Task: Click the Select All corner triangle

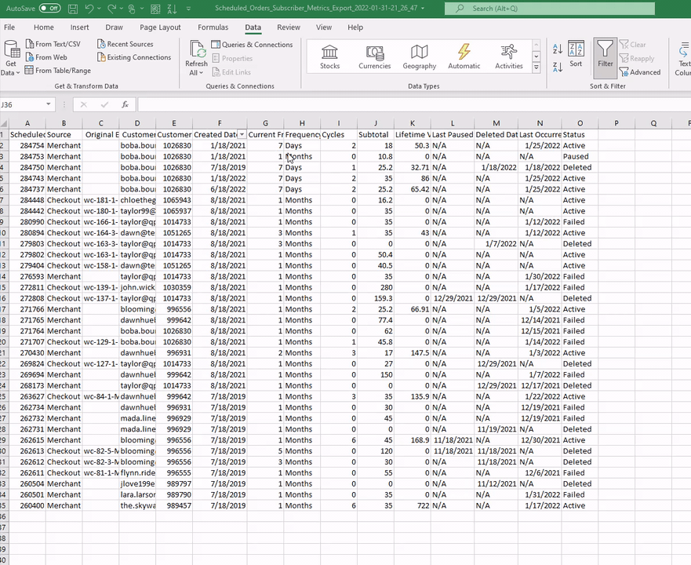Action: point(5,123)
